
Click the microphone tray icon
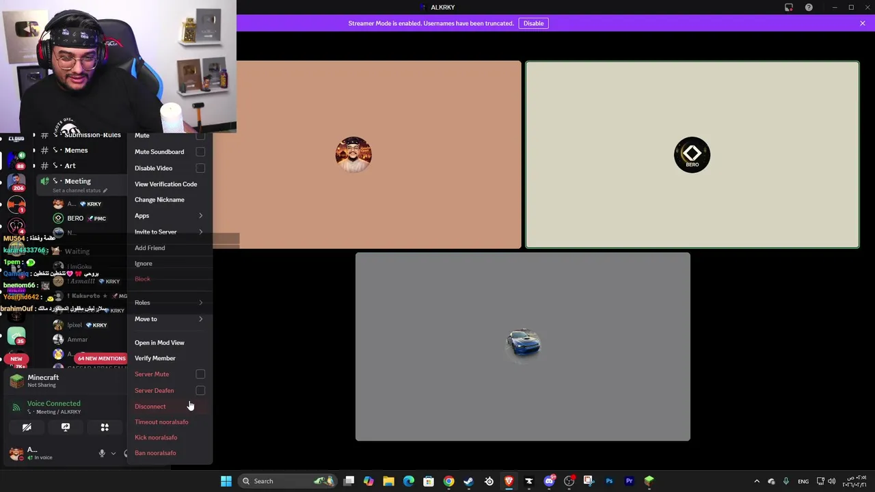[786, 481]
